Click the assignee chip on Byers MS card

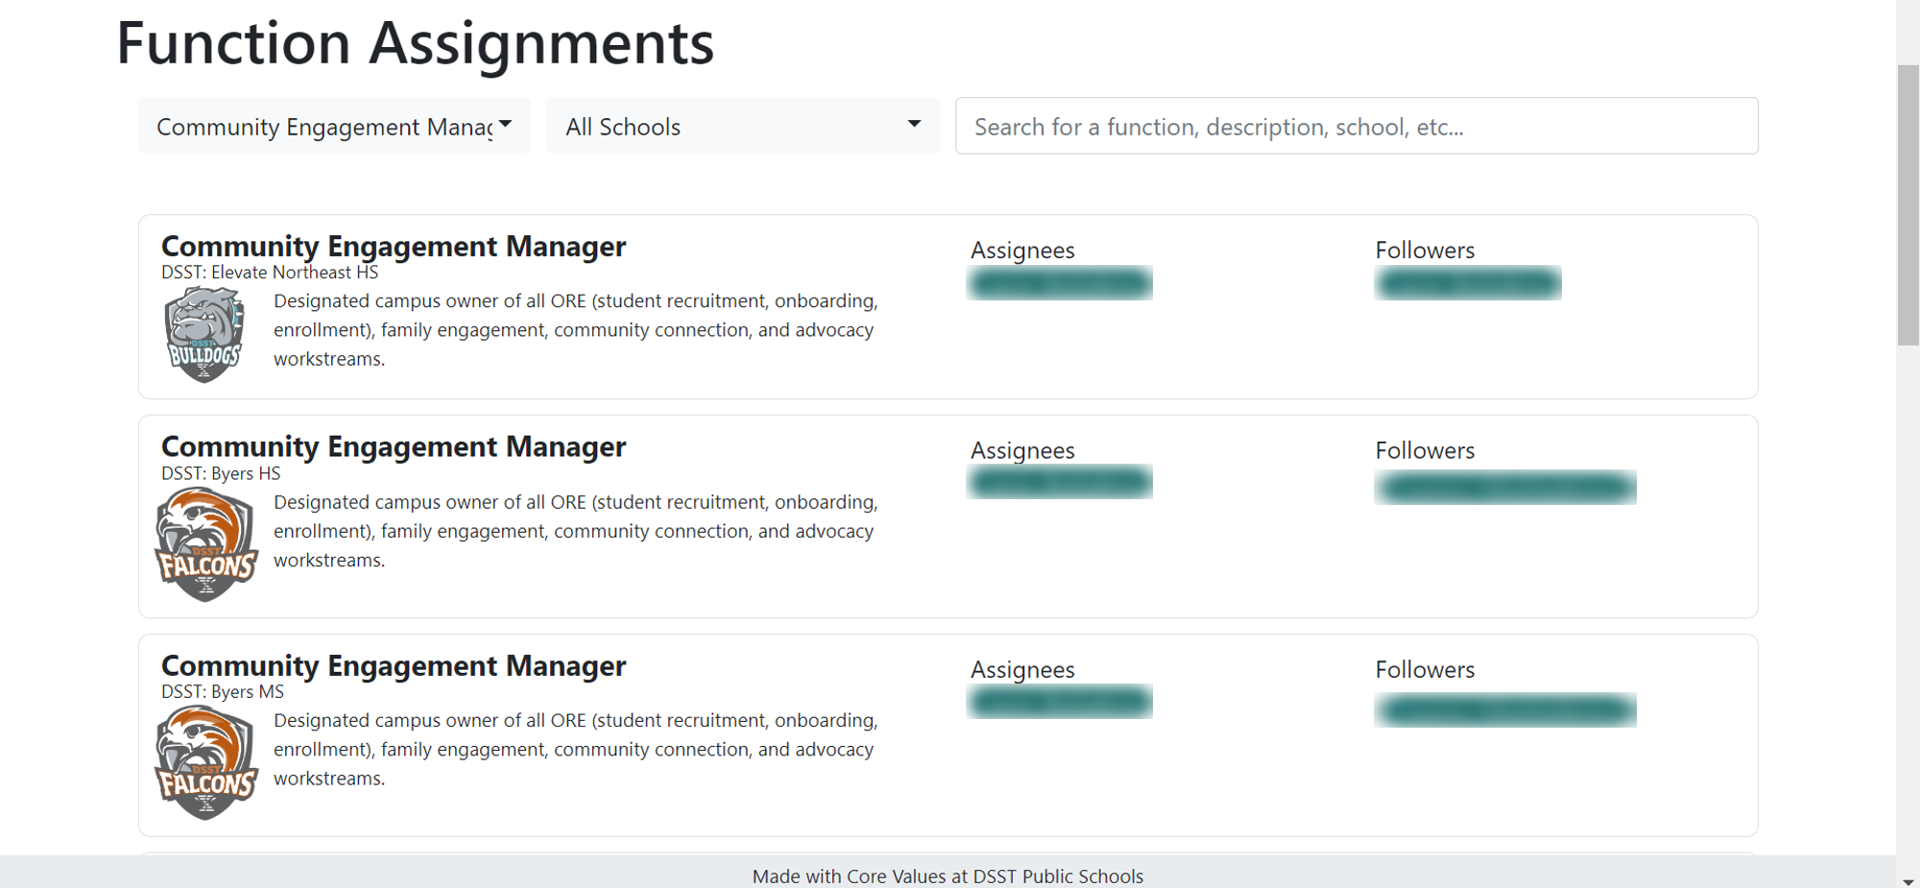tap(1060, 702)
